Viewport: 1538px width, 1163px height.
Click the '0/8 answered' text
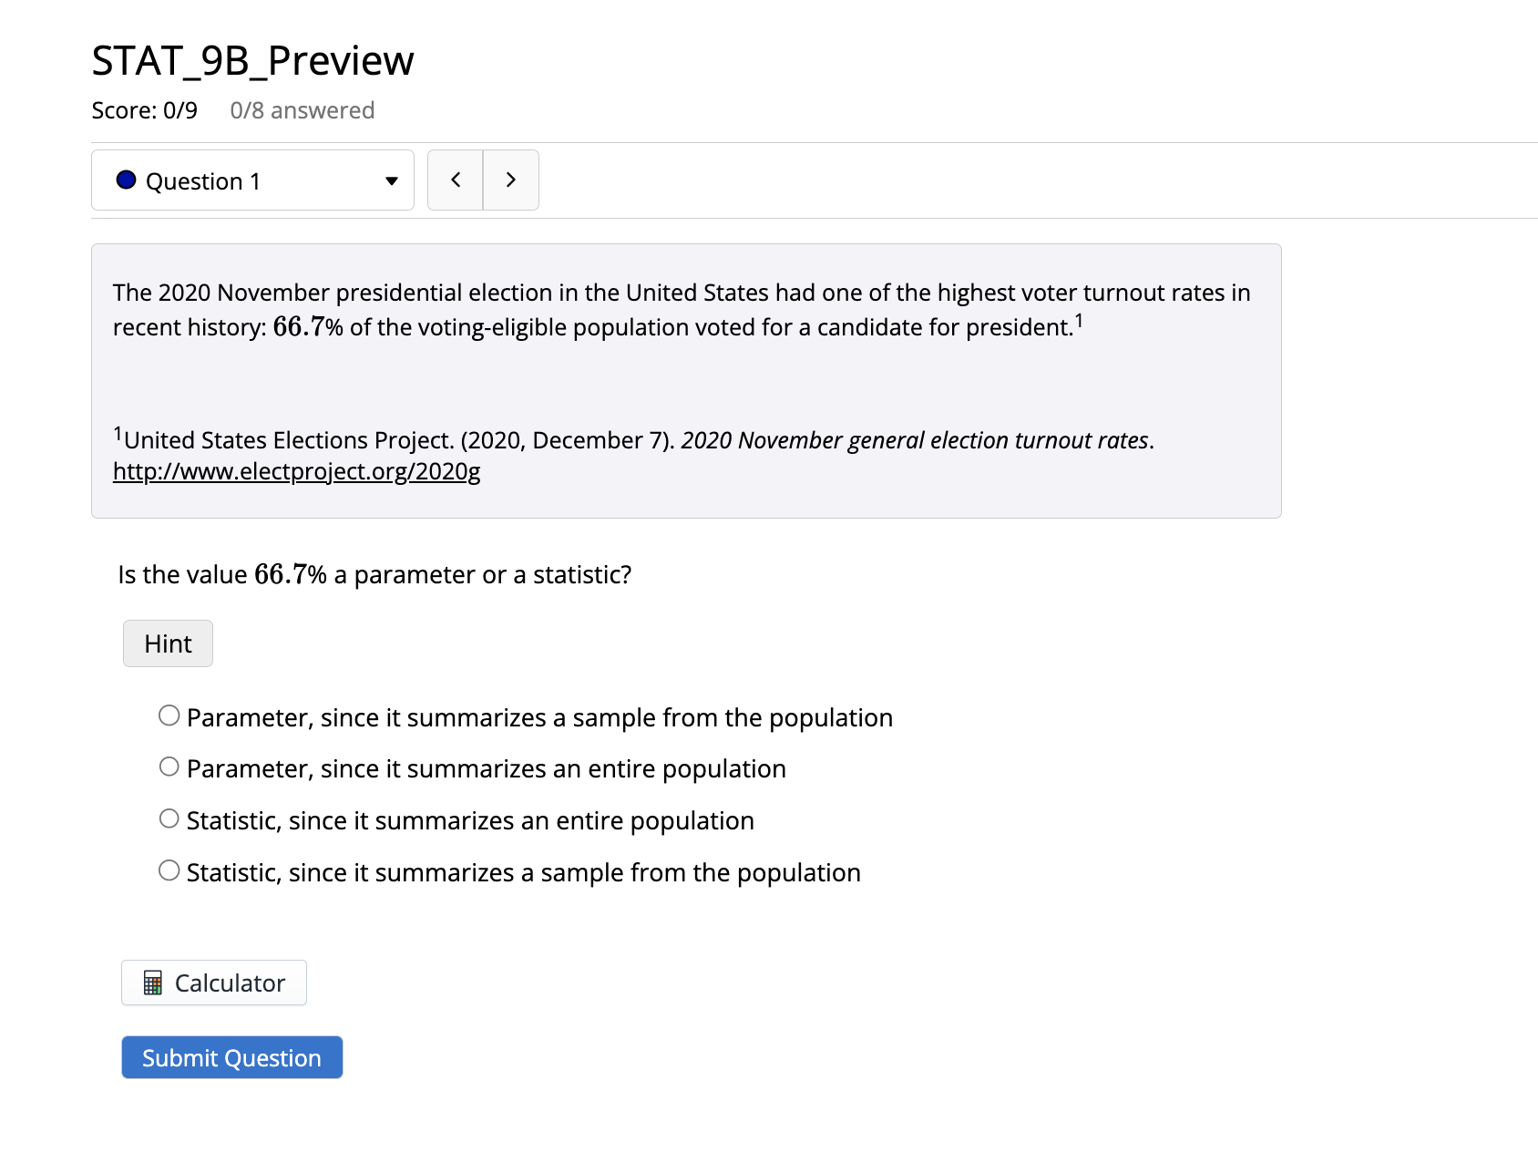pos(302,110)
